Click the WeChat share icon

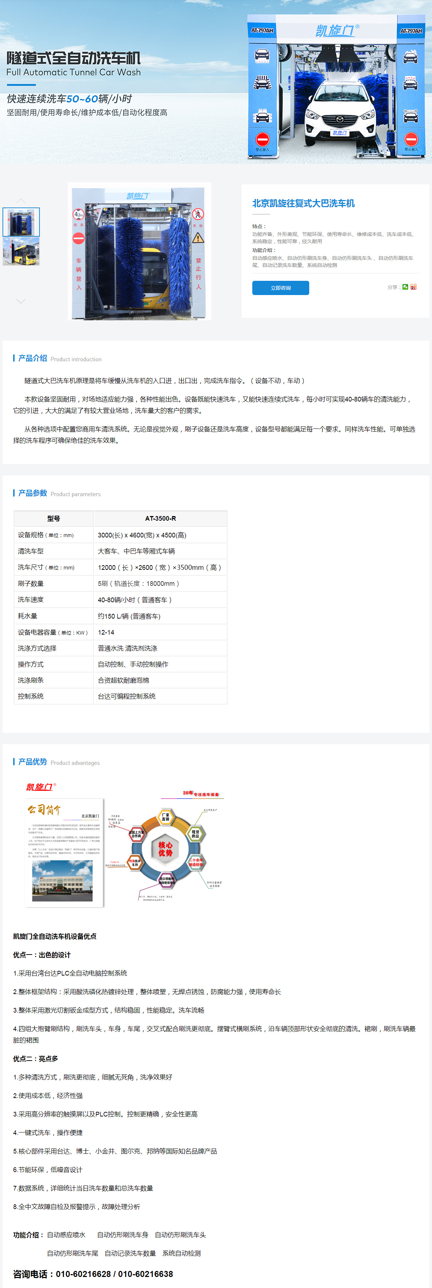click(x=405, y=287)
